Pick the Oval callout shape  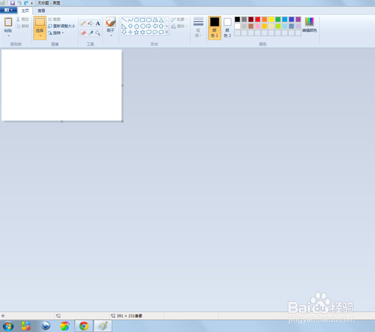(x=155, y=32)
